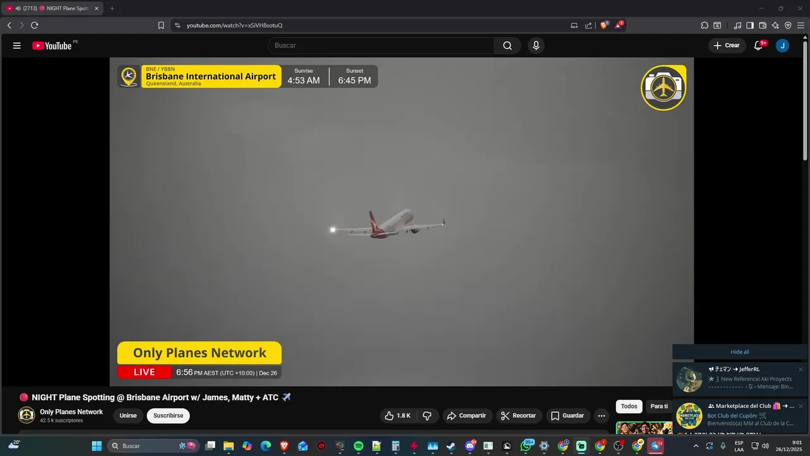The height and width of the screenshot is (456, 810).
Task: Close the NIGHT Plane Spotting tab
Action: click(96, 8)
